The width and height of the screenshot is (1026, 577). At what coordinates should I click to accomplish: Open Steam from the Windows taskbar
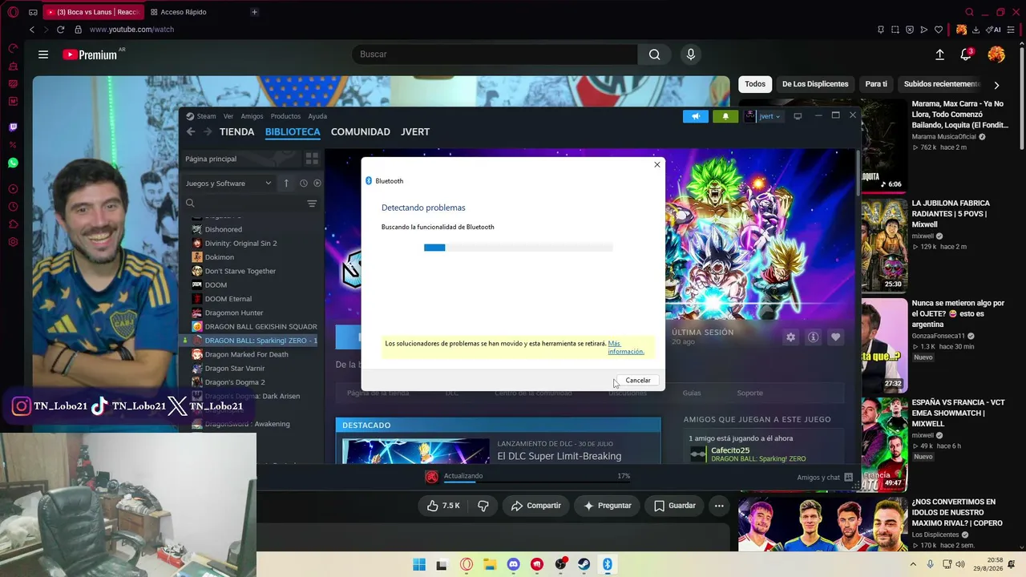pyautogui.click(x=584, y=564)
